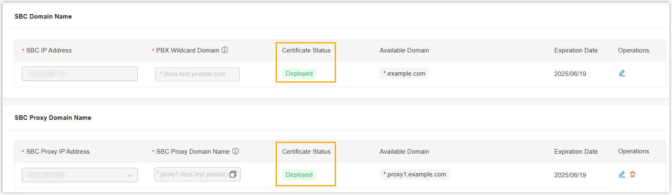Click Certificate Status header in SBC Proxy table
This screenshot has height=195, width=672.
[x=306, y=152]
